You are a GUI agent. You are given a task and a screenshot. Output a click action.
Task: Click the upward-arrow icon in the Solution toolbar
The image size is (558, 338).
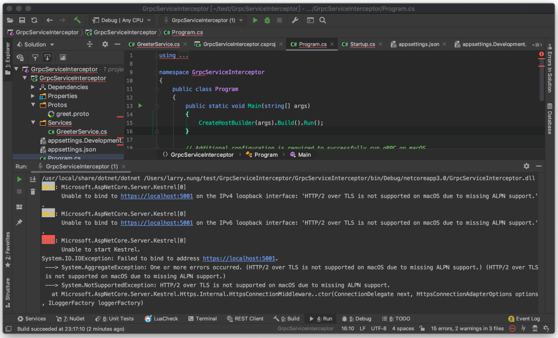[35, 57]
